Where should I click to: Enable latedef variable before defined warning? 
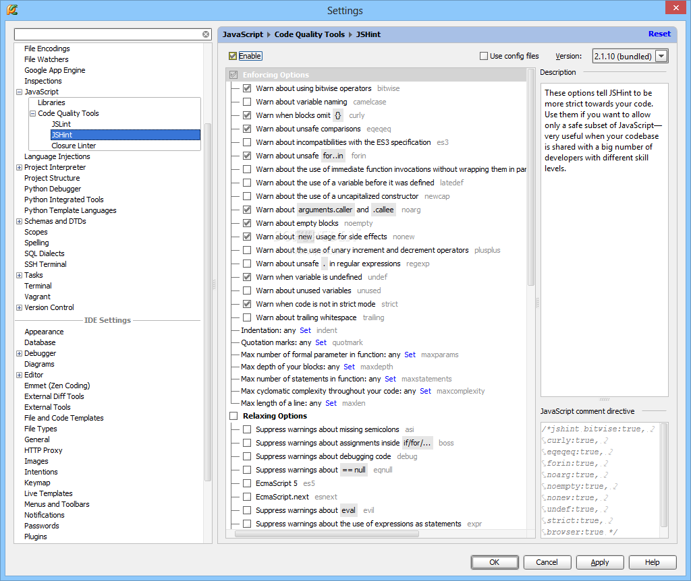point(247,183)
